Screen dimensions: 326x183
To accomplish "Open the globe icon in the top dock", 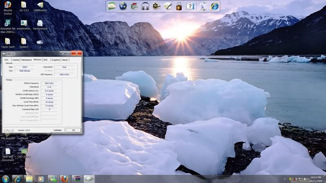I will [x=123, y=6].
